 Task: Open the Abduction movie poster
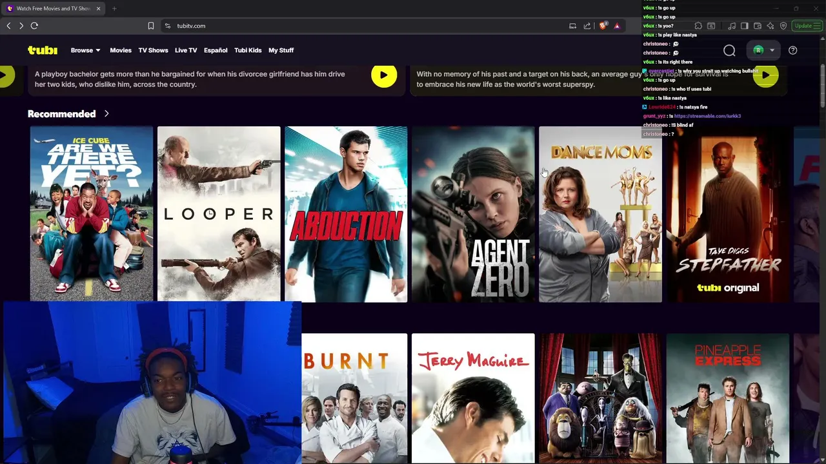click(346, 214)
